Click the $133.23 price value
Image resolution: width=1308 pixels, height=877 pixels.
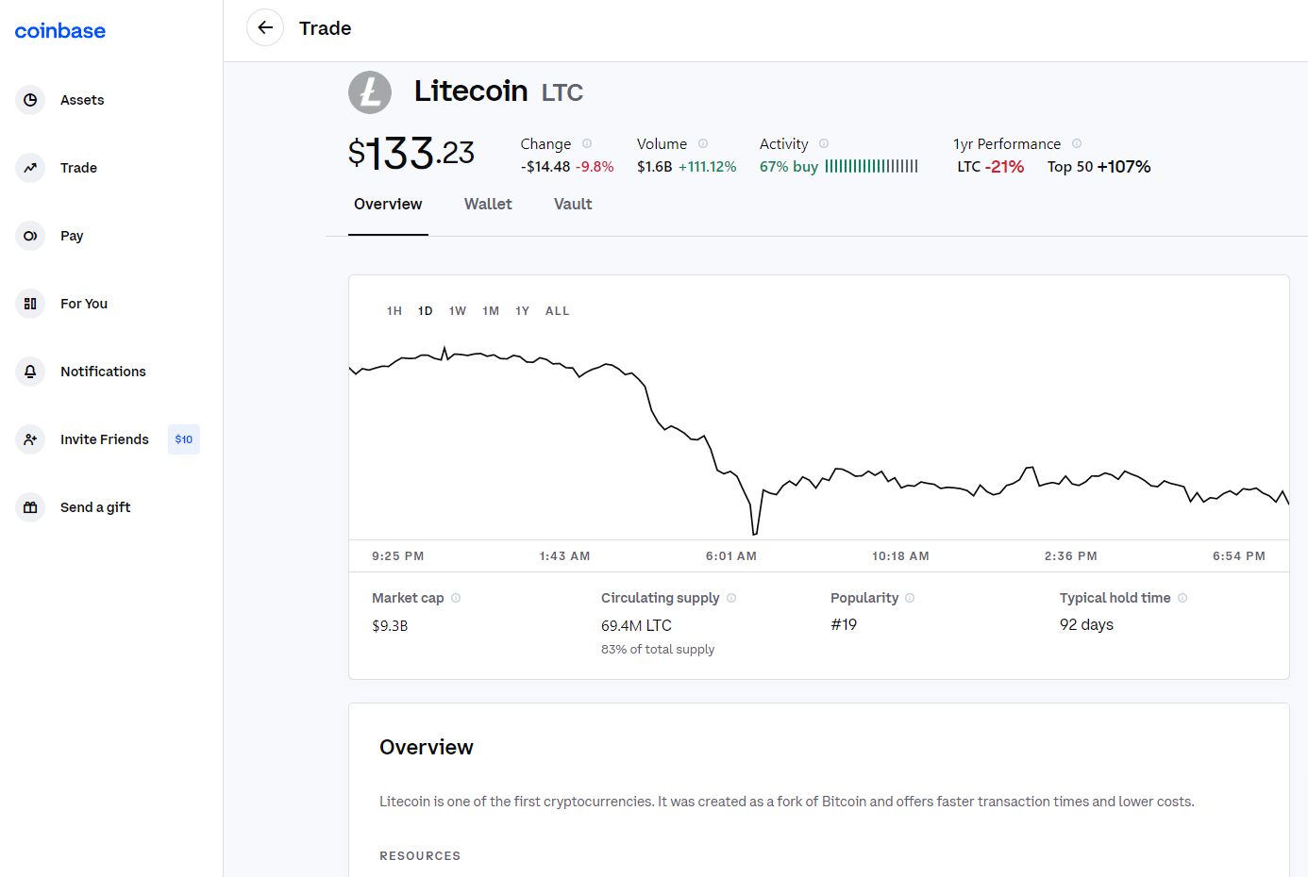[411, 153]
